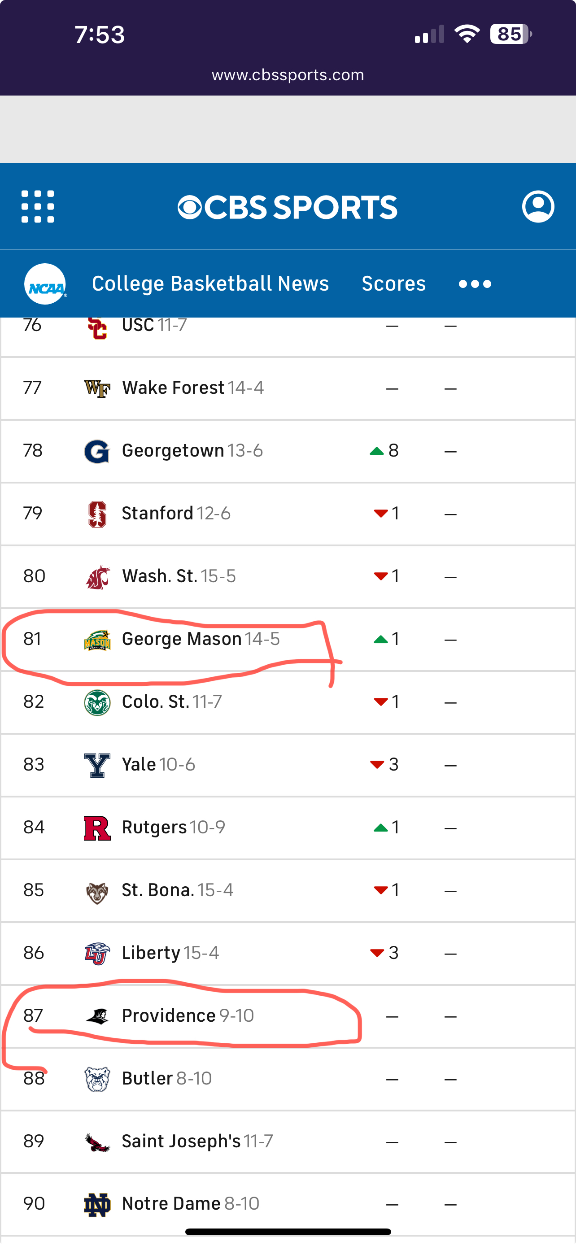Select the Liberty team link
The image size is (576, 1246).
[151, 953]
